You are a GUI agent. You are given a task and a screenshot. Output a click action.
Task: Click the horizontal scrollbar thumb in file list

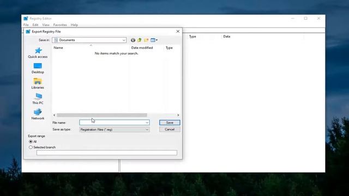coord(102,115)
